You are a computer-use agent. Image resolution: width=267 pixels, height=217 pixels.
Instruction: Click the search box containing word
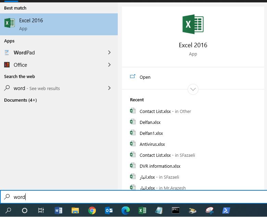133,197
